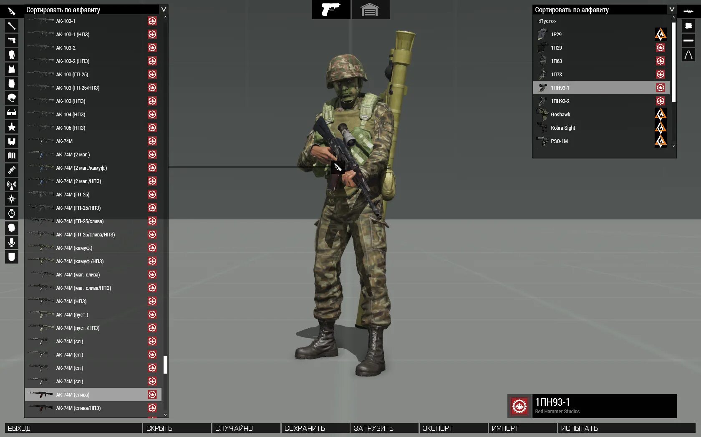Select the АК-104 (НПЗ) rifle
701x437 pixels.
click(x=93, y=114)
